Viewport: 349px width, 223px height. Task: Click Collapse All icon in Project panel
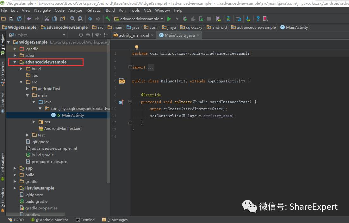[x=88, y=35]
